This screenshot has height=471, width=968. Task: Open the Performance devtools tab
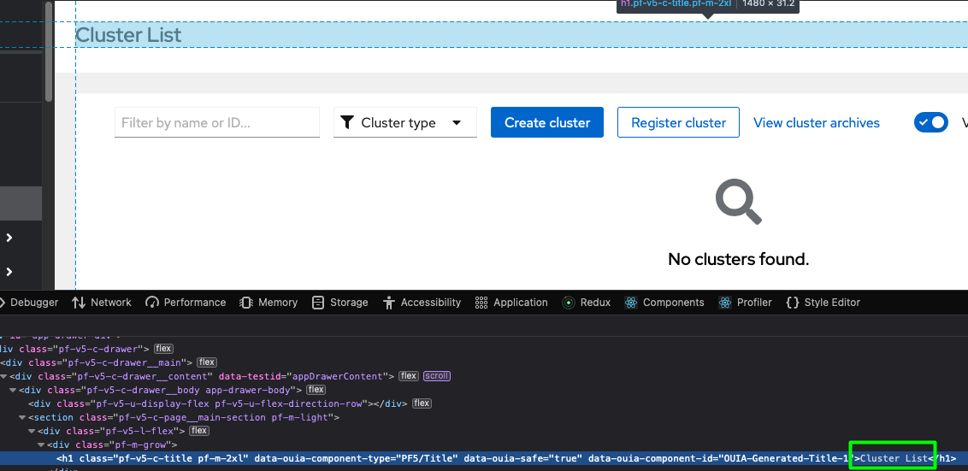pyautogui.click(x=186, y=303)
